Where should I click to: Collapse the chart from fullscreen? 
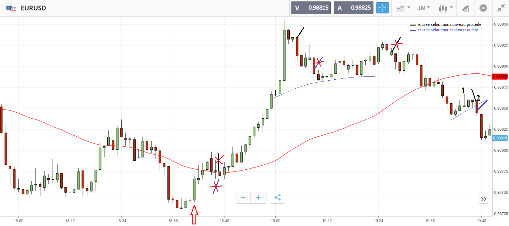pos(501,8)
